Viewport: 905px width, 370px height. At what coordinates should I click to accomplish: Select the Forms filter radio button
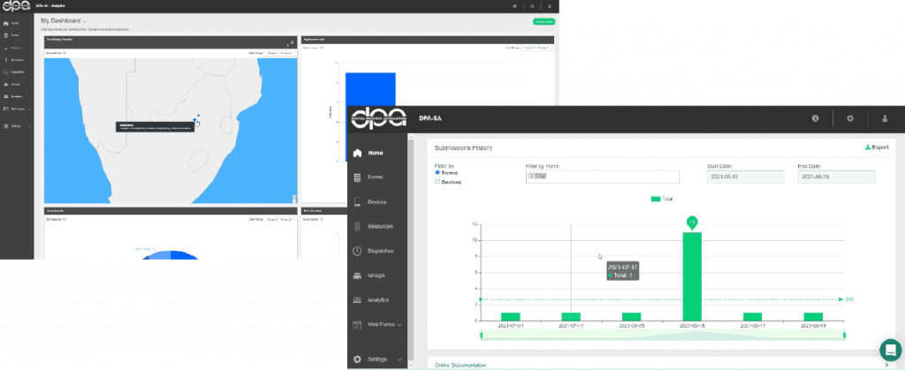point(437,173)
